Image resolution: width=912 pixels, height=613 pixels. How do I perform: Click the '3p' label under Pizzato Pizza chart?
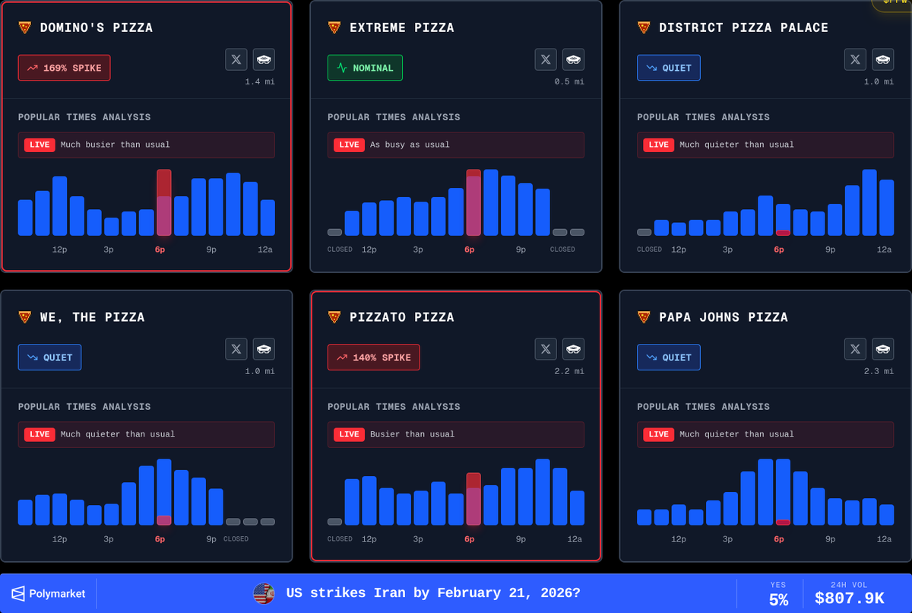pyautogui.click(x=418, y=539)
